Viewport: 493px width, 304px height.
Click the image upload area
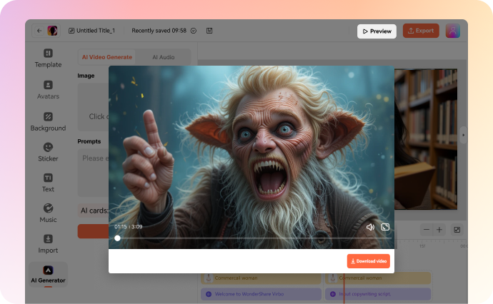94,107
